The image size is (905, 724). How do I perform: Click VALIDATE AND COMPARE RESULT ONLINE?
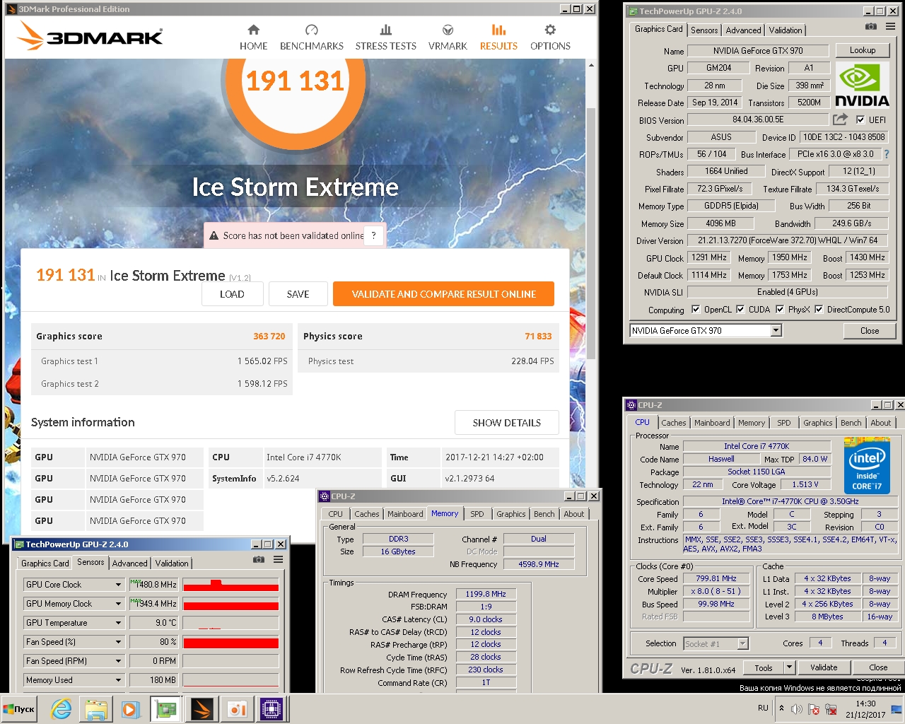(443, 294)
